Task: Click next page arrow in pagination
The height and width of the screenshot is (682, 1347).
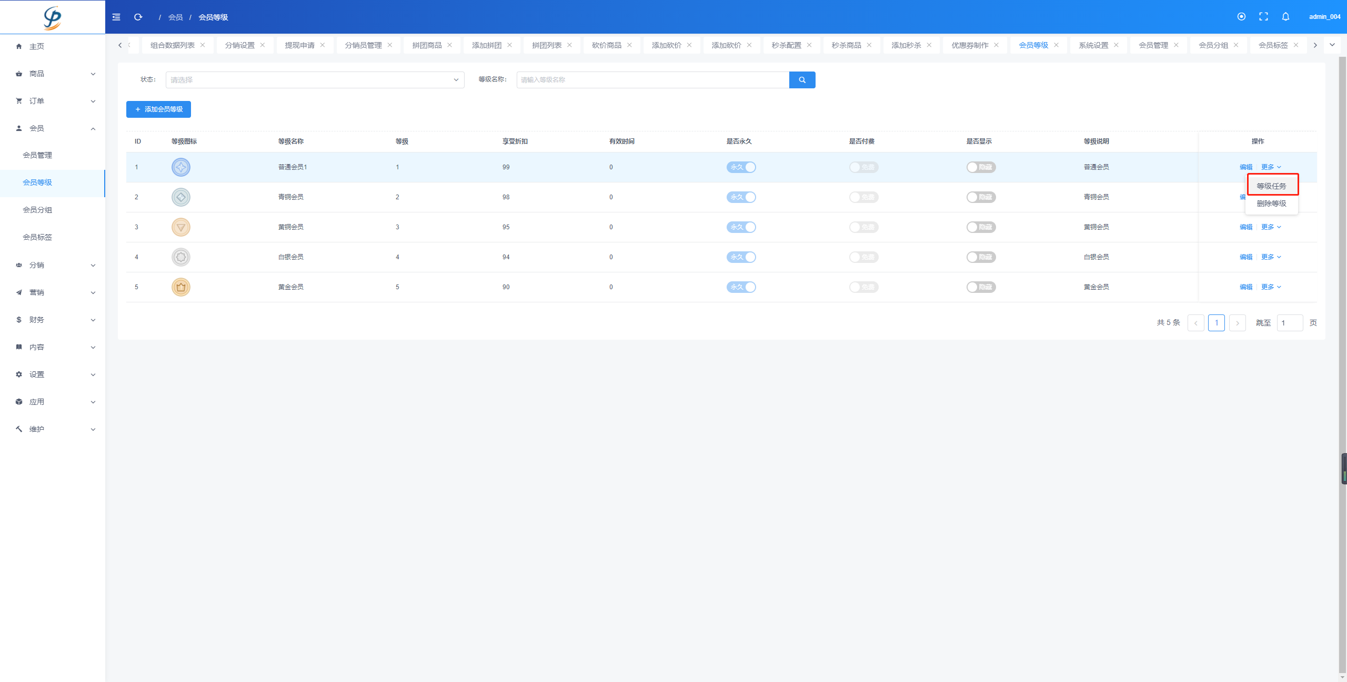Action: click(x=1237, y=323)
